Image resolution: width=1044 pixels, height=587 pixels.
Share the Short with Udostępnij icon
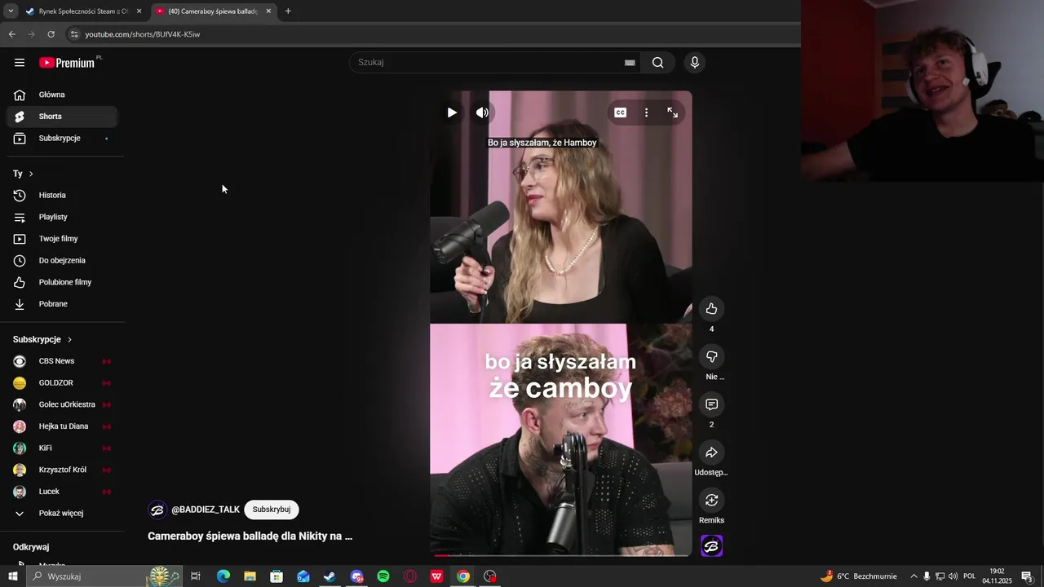[x=711, y=452]
